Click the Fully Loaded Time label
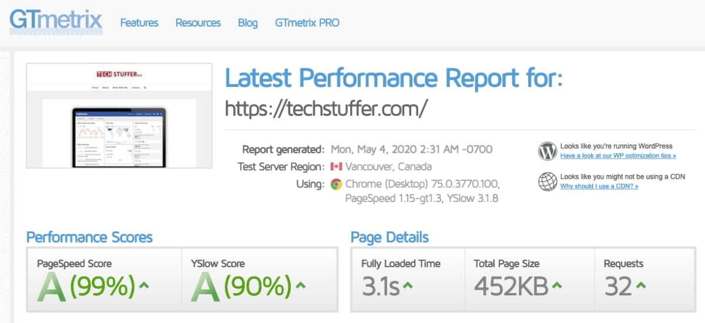The height and width of the screenshot is (323, 705). tap(401, 264)
